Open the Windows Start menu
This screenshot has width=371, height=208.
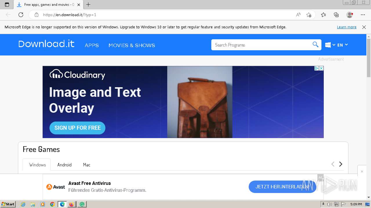pos(8,204)
